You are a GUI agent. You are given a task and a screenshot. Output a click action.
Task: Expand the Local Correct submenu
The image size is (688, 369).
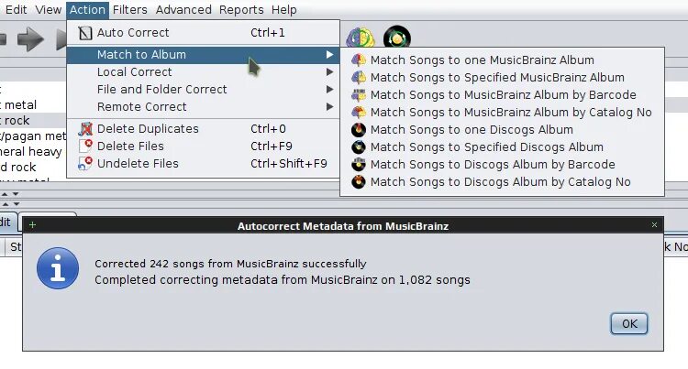[x=134, y=72]
